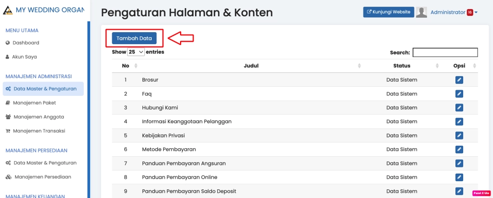Edit Informasi Keanggotaan Pelanggan via pencil icon
Viewport: 493px width, 198px height.
pos(459,122)
